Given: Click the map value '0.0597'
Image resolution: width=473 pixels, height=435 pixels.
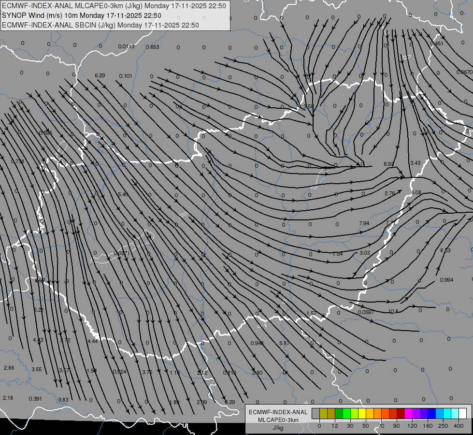Looking at the screenshot, I should pyautogui.click(x=366, y=312).
